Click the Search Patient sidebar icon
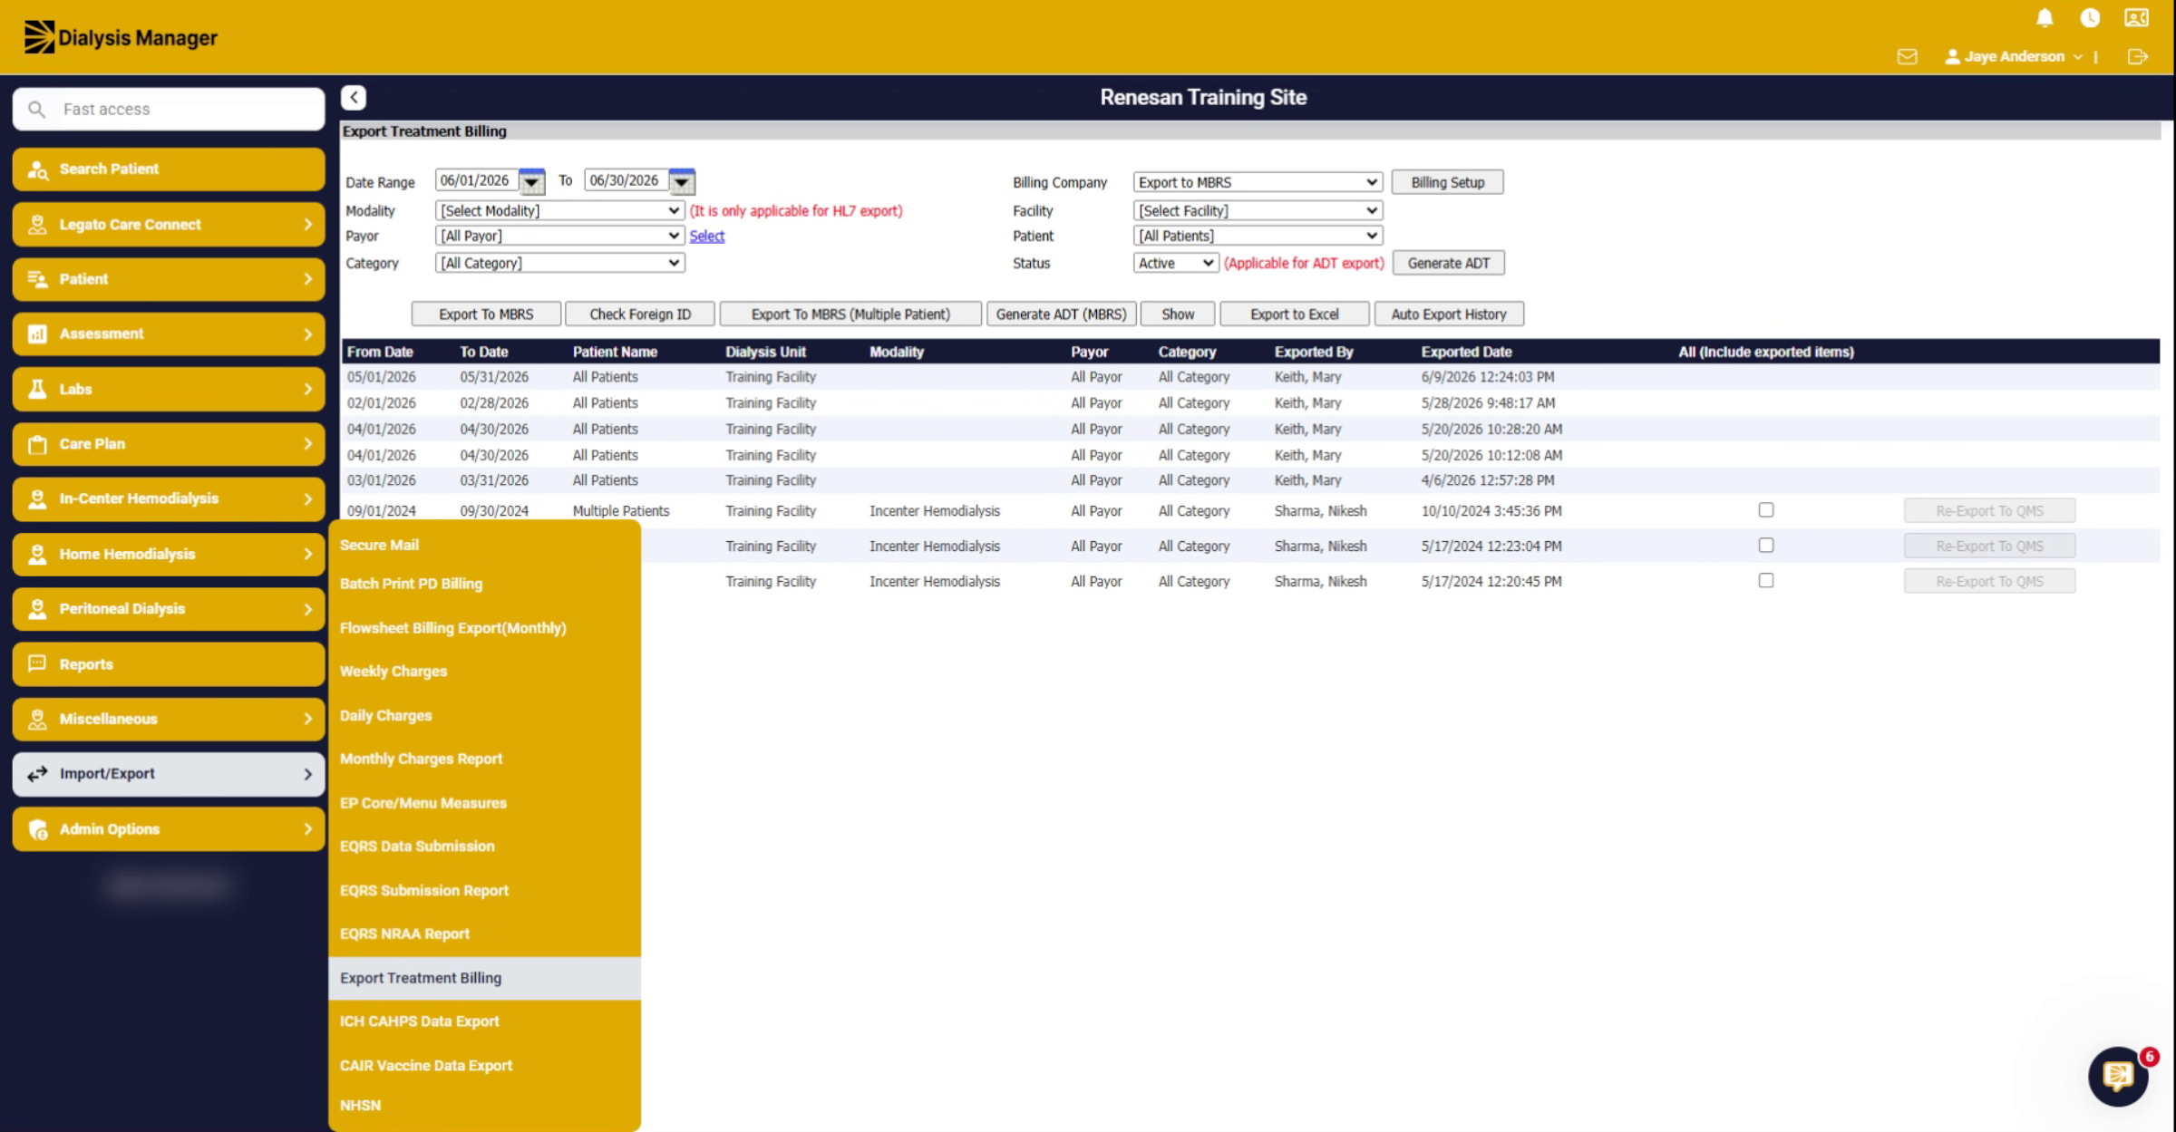The image size is (2176, 1132). [37, 169]
